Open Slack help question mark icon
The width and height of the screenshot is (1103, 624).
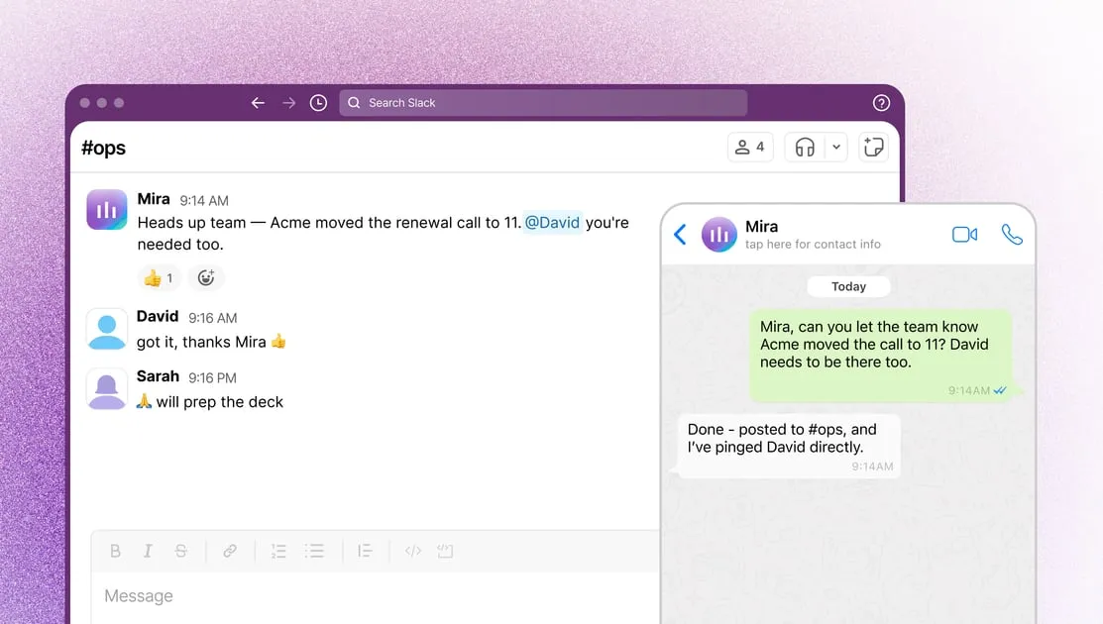[881, 103]
